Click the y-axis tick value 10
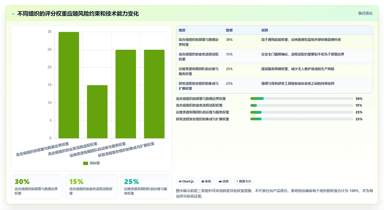Image resolution: width=384 pixels, height=210 pixels. coord(49,103)
